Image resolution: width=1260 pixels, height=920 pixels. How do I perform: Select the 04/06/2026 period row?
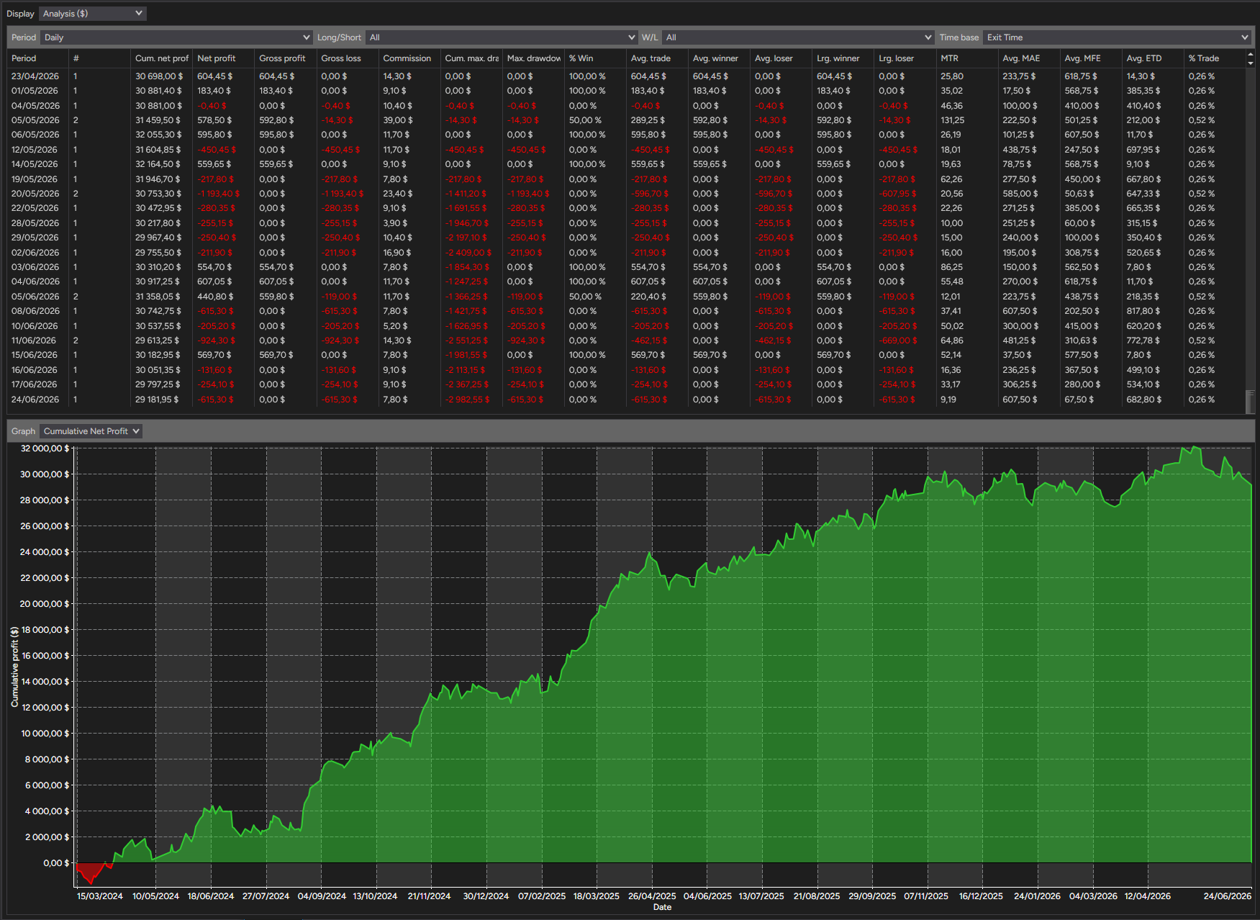pyautogui.click(x=626, y=281)
